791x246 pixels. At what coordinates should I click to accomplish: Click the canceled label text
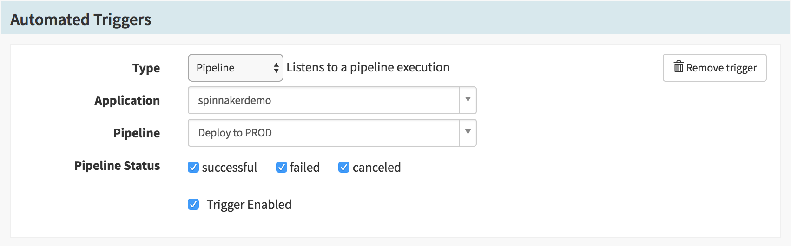point(377,167)
